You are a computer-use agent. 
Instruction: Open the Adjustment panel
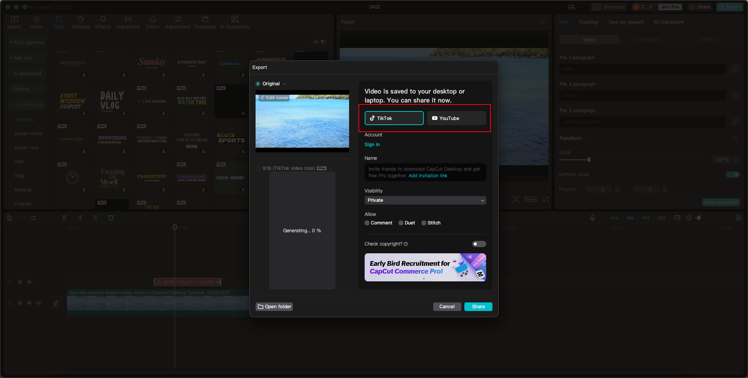click(178, 22)
